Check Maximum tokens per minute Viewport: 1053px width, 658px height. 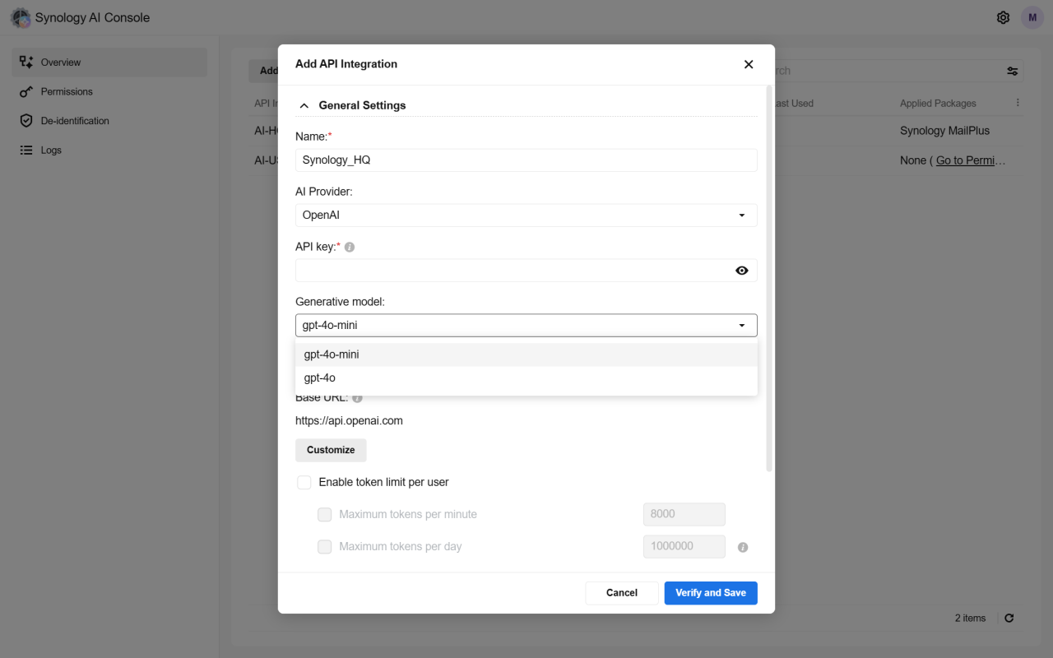tap(324, 514)
